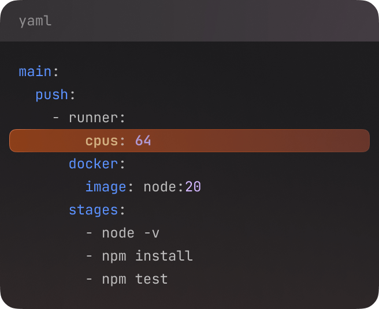This screenshot has height=309, width=379.
Task: Click npm in the npm test line
Action: [x=114, y=279]
